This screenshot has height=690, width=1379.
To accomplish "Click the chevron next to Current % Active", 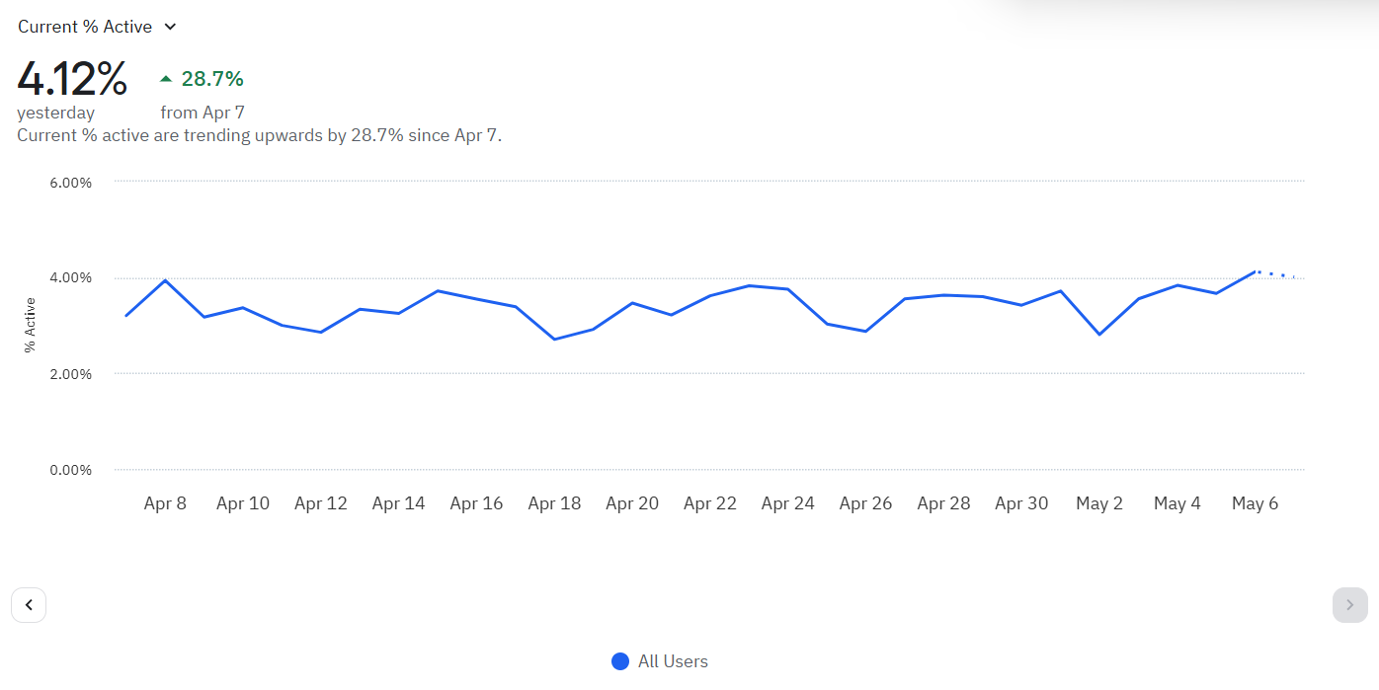I will click(170, 27).
